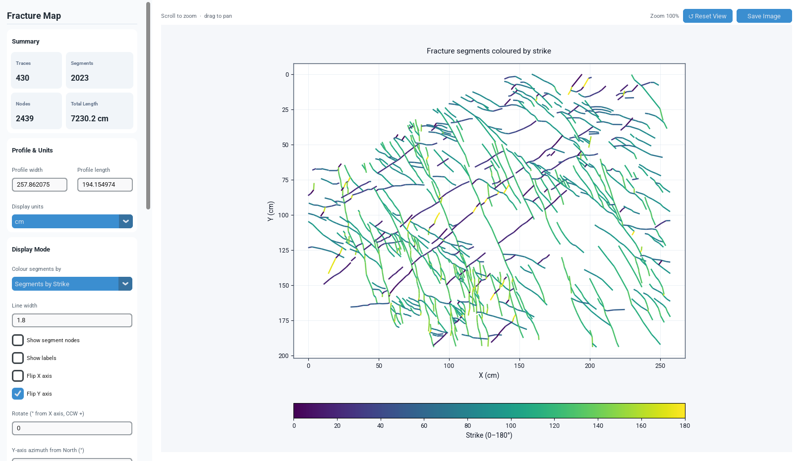Viewport: 801px width, 461px height.
Task: Click the 'Summary' section heading
Action: [x=26, y=42]
